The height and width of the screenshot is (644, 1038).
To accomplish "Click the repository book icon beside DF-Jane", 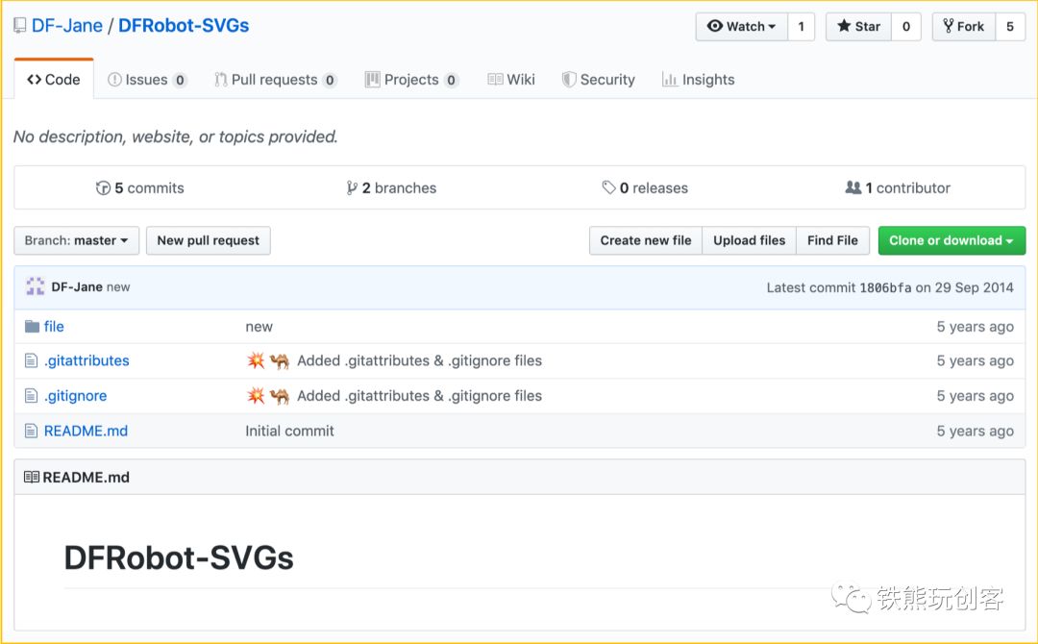I will click(x=20, y=27).
